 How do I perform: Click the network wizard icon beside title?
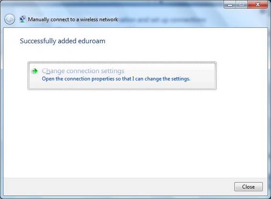tap(22, 19)
